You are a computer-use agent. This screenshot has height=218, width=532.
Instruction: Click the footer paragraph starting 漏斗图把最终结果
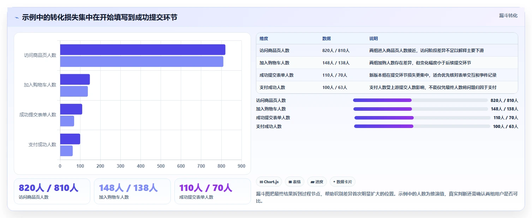coord(387,198)
